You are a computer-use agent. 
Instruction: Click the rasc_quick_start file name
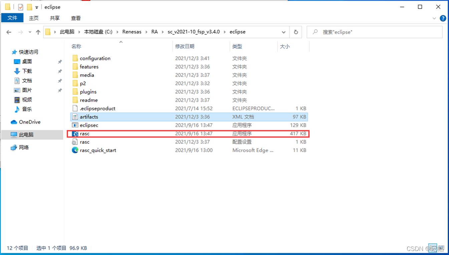point(98,150)
